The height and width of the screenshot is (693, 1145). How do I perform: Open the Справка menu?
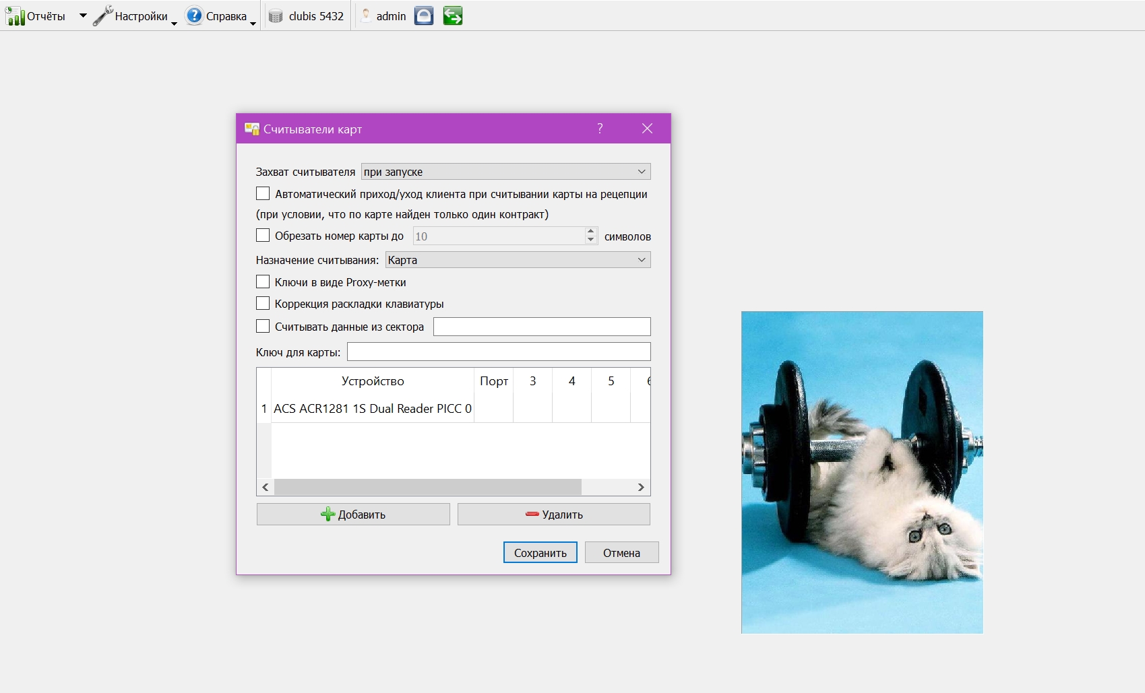click(226, 16)
